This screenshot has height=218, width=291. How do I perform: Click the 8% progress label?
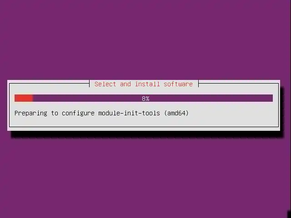tap(145, 99)
